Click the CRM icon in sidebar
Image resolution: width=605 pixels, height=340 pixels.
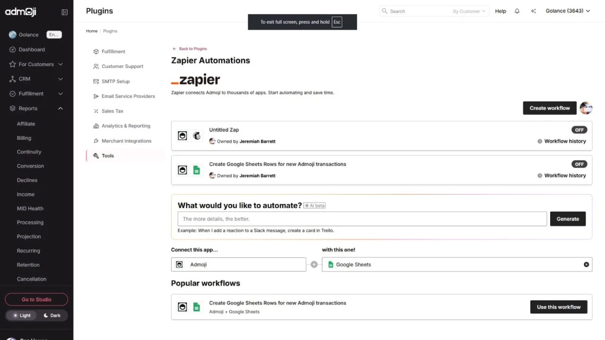coord(12,79)
